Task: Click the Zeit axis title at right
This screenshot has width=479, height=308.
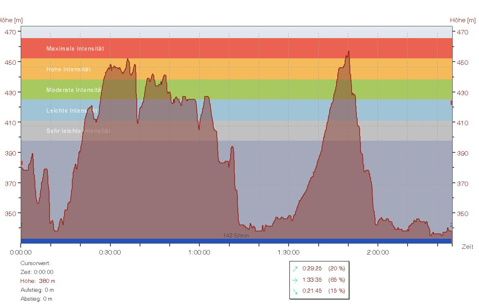Action: point(467,247)
